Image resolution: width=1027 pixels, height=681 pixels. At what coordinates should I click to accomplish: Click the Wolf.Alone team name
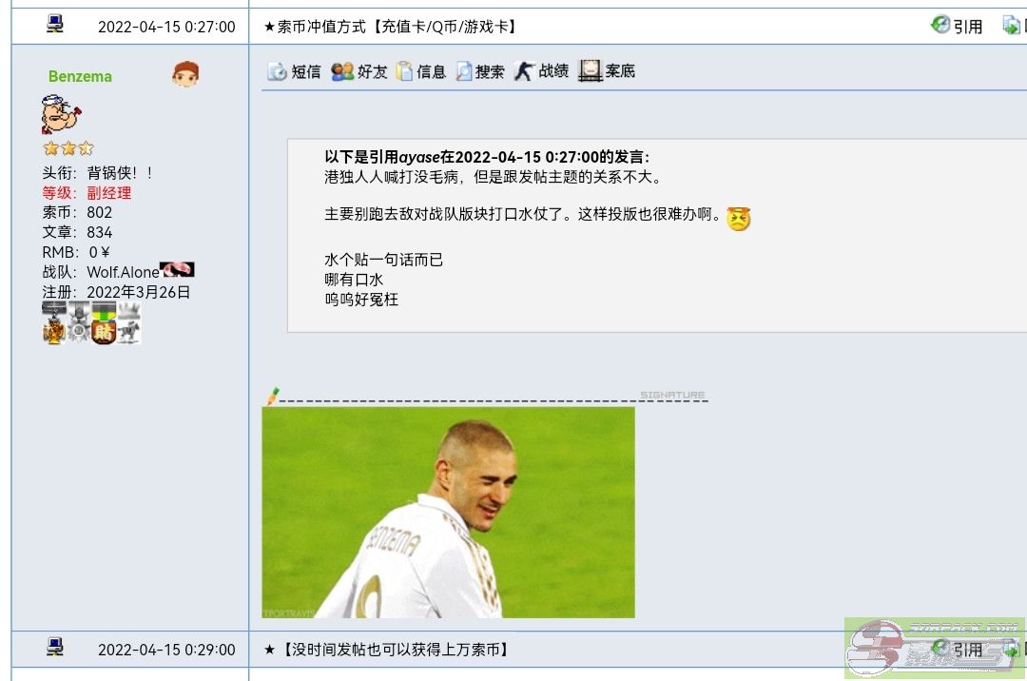pos(123,272)
